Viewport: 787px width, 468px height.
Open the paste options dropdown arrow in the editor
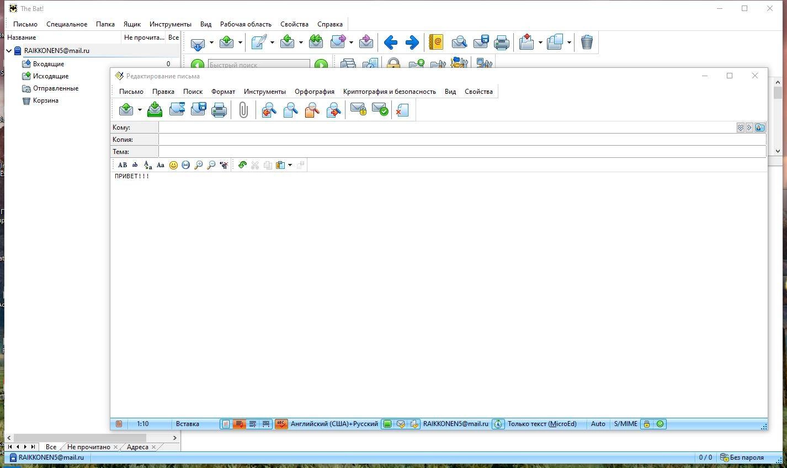(290, 165)
